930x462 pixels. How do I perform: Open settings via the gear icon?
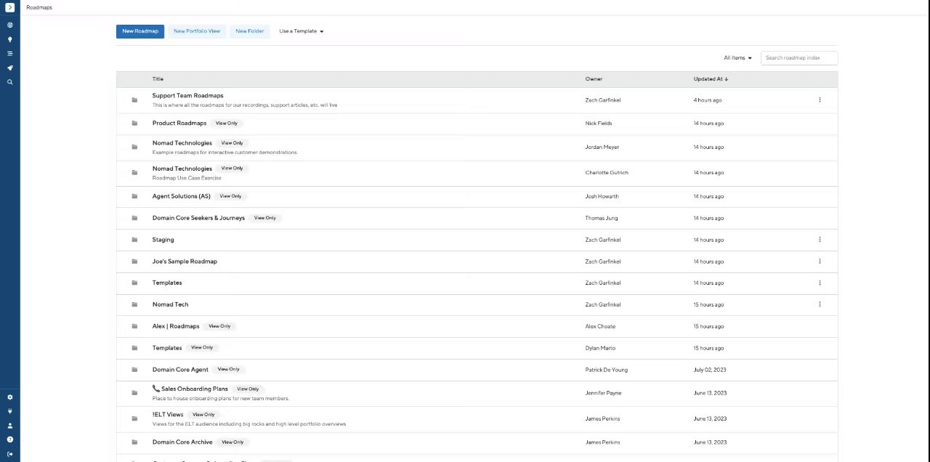(10, 397)
